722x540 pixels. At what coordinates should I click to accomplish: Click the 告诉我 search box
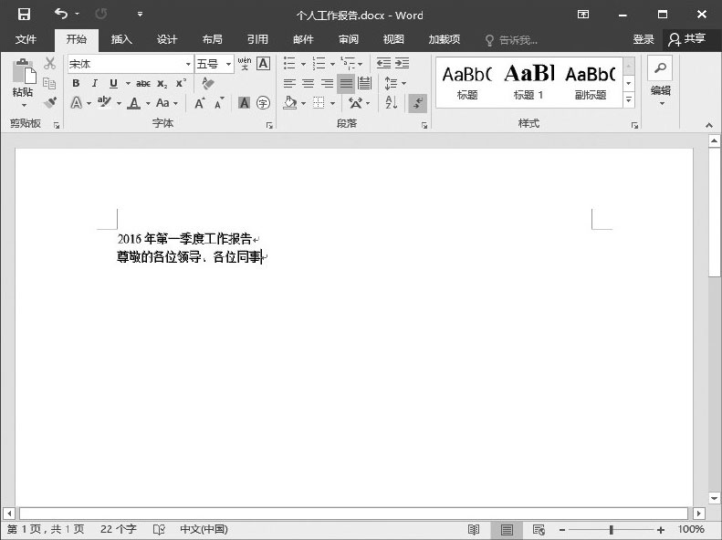click(x=511, y=39)
